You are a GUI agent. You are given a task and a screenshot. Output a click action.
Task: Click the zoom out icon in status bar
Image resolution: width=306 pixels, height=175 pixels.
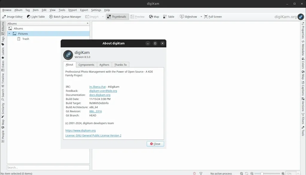click(252, 174)
